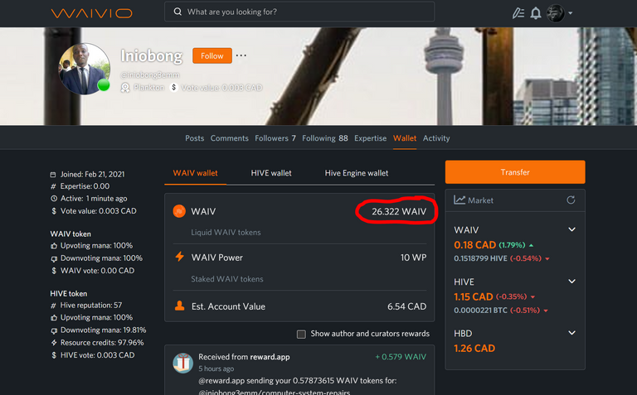The image size is (637, 395).
Task: Select the Wallet tab
Action: coord(405,138)
